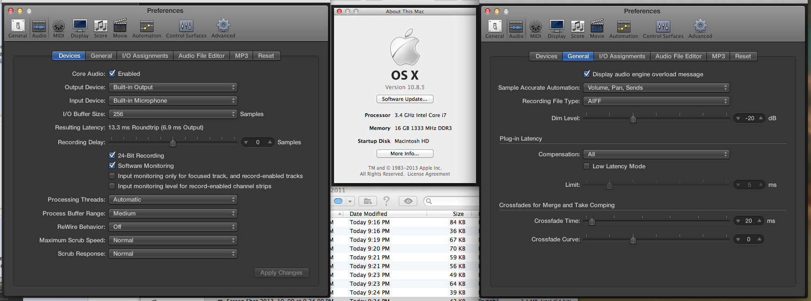Open Score preferences in left Preferences window

101,28
